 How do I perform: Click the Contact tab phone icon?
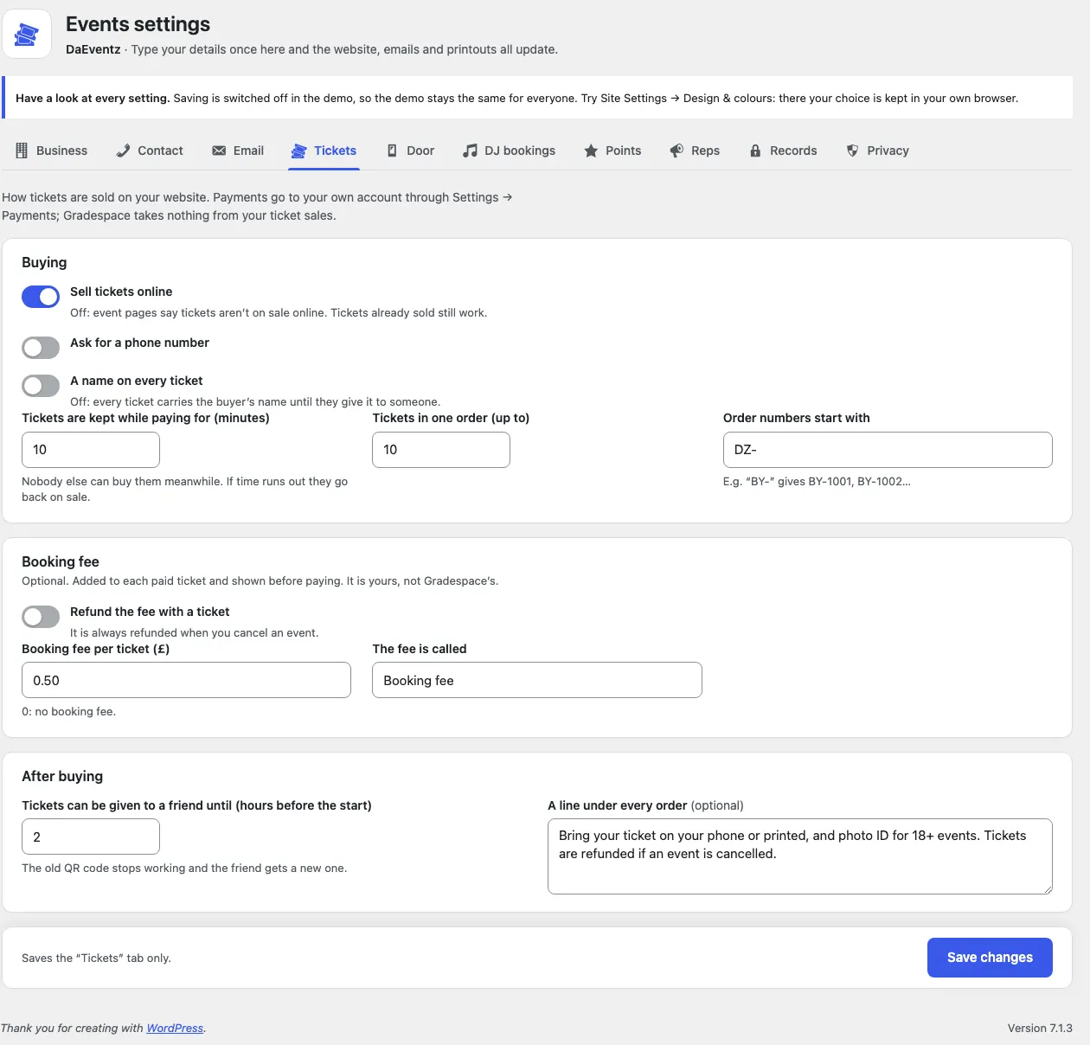[123, 151]
